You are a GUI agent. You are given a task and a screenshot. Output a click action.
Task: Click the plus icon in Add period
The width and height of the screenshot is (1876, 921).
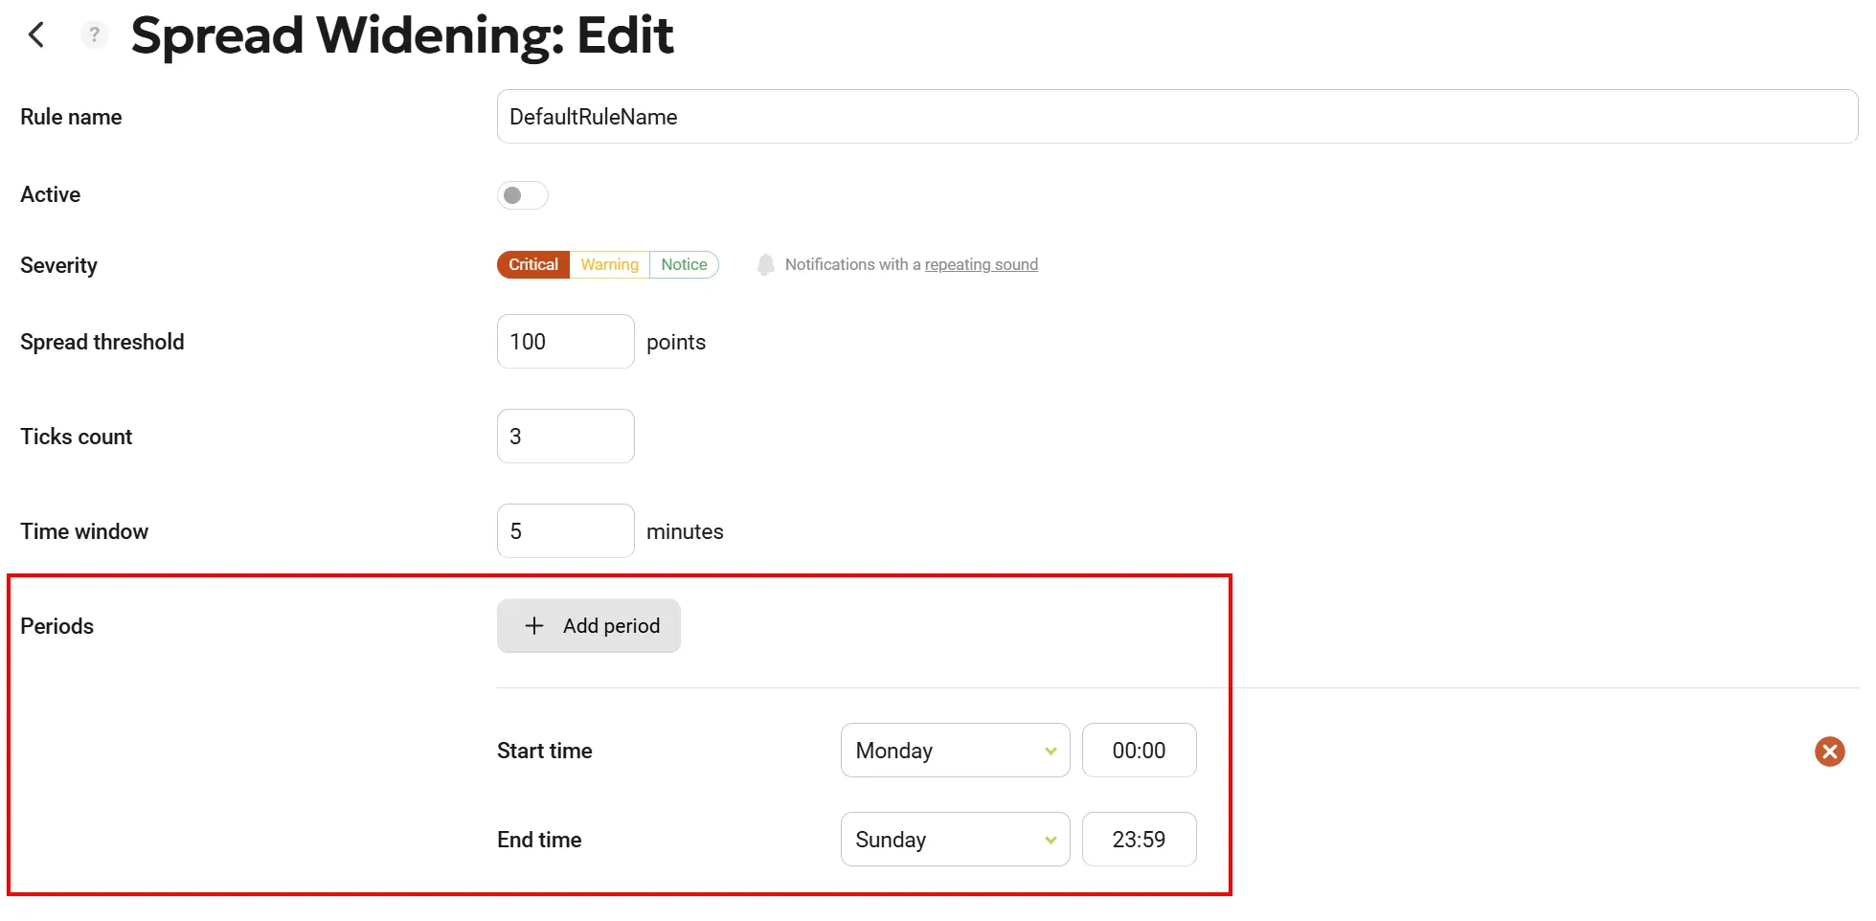click(x=534, y=626)
